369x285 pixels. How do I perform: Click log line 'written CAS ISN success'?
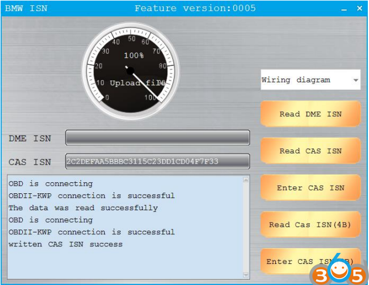66,244
